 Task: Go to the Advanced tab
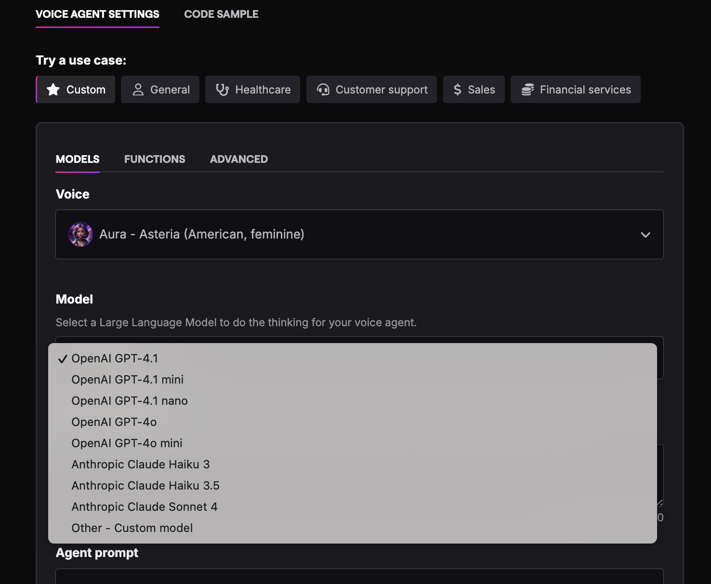point(239,159)
